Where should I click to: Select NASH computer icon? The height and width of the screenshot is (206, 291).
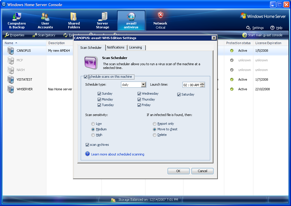[x=10, y=70]
